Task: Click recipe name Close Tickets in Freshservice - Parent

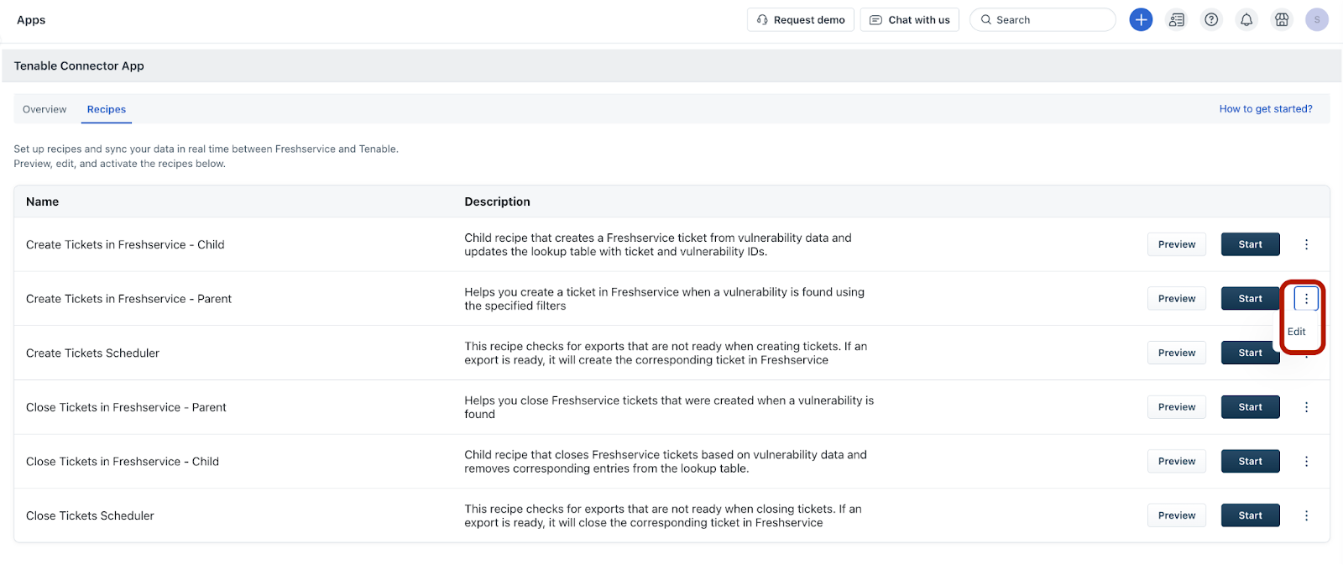Action: click(x=126, y=407)
